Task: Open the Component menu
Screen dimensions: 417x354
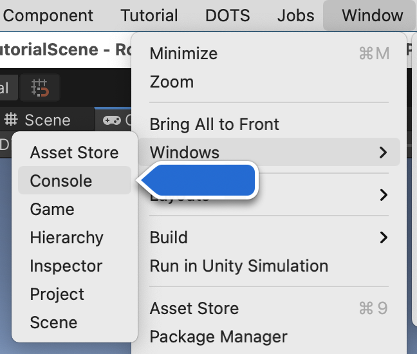Action: (x=48, y=15)
